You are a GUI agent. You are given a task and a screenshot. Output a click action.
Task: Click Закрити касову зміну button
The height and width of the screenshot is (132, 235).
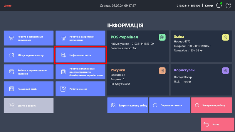(x=128, y=105)
